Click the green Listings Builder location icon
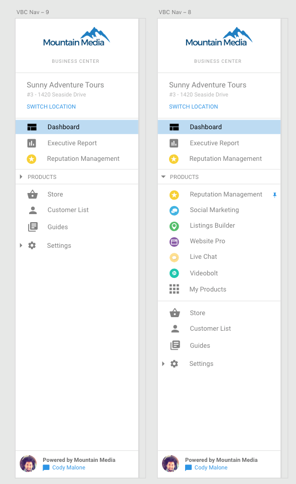 pyautogui.click(x=174, y=226)
